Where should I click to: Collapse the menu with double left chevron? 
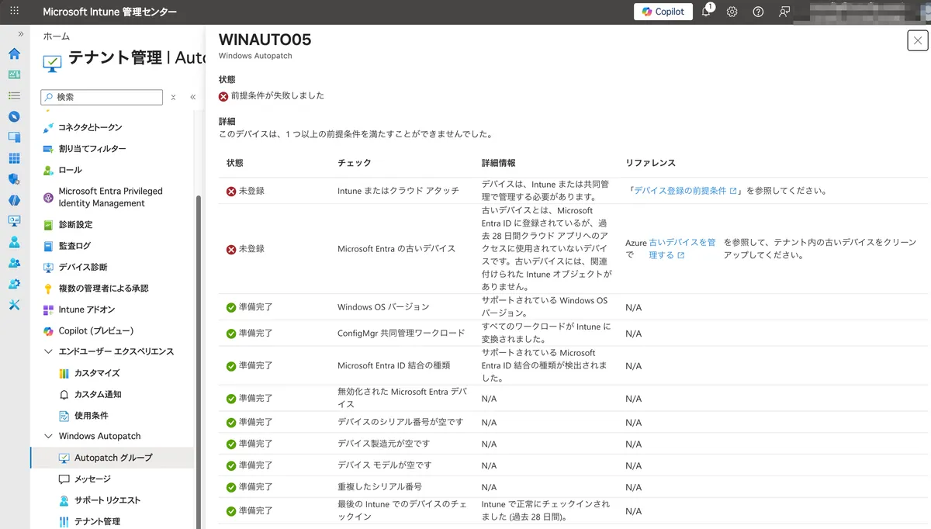pos(192,97)
